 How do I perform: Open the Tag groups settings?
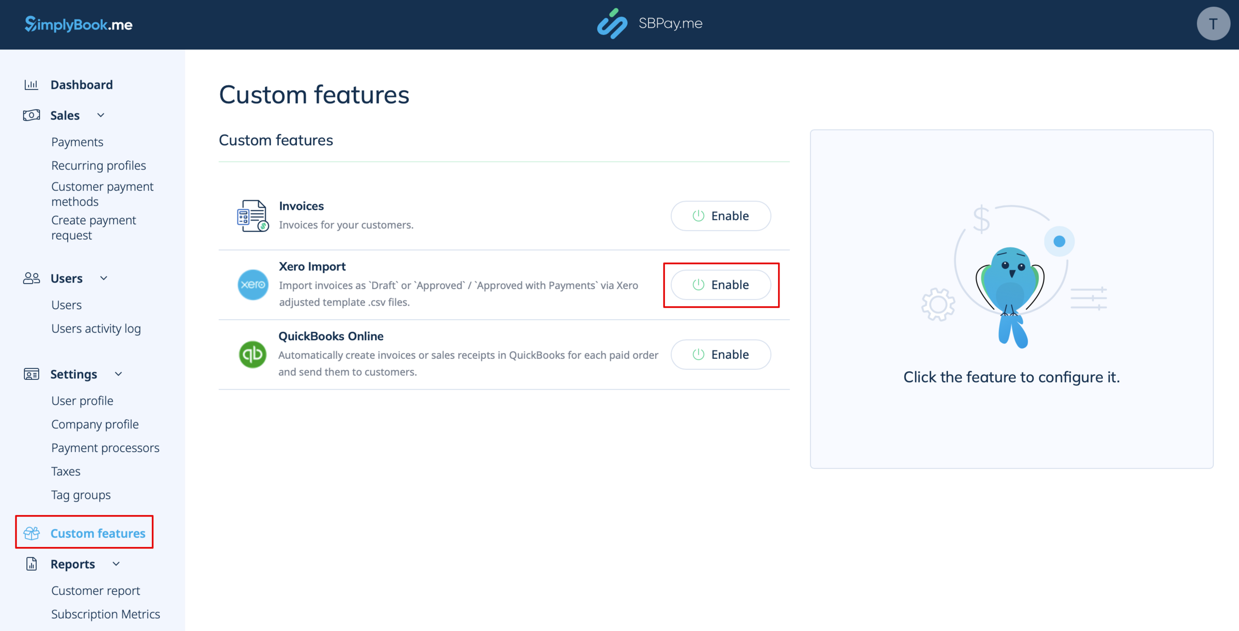[81, 494]
